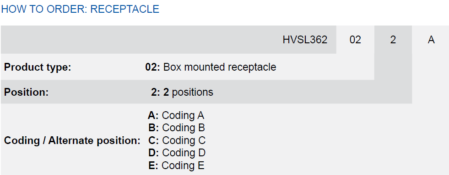This screenshot has height=175, width=449.
Task: Click the A coding code cell
Action: point(431,40)
